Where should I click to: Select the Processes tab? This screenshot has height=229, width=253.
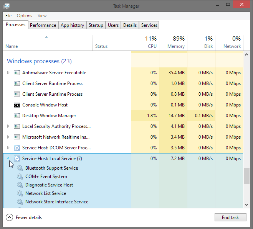point(15,25)
